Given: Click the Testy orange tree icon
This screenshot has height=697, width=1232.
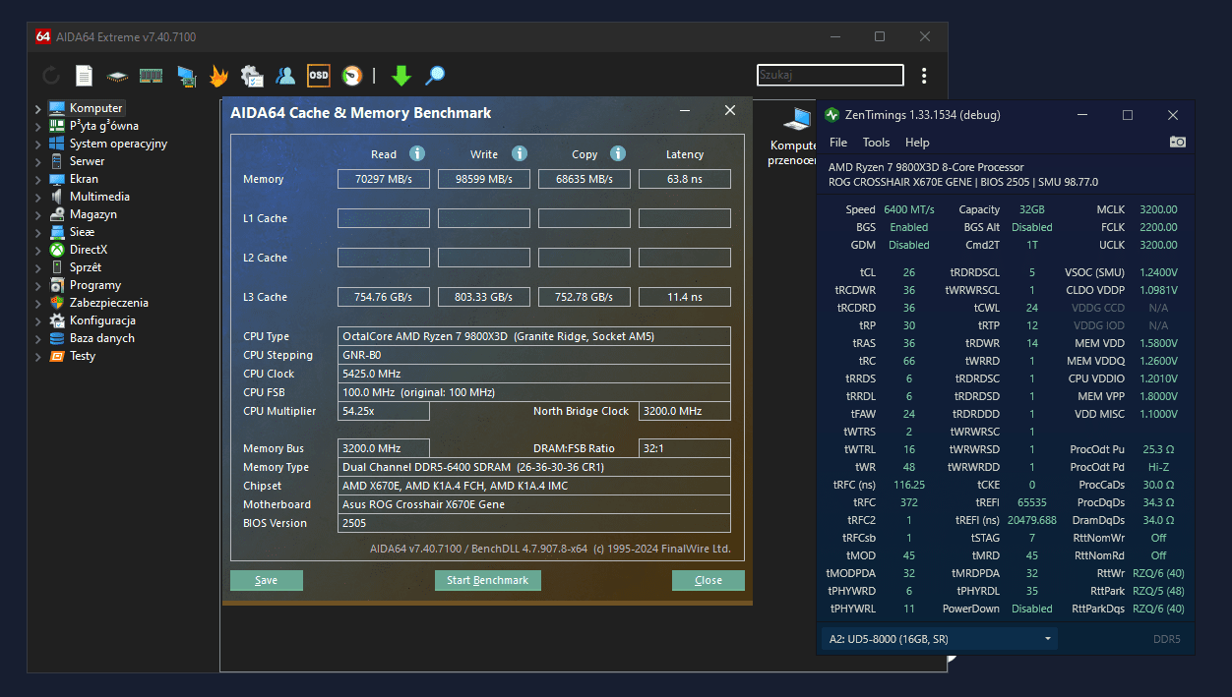Looking at the screenshot, I should pyautogui.click(x=57, y=356).
